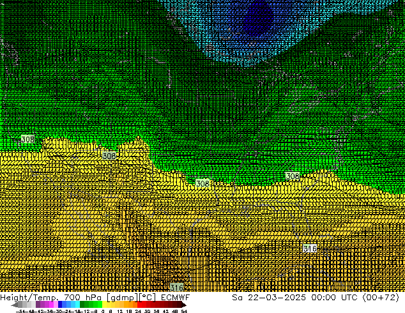This screenshot has width=405, height=313.
Task: Click the '00:00 UTC' time text
Action: click(335, 298)
